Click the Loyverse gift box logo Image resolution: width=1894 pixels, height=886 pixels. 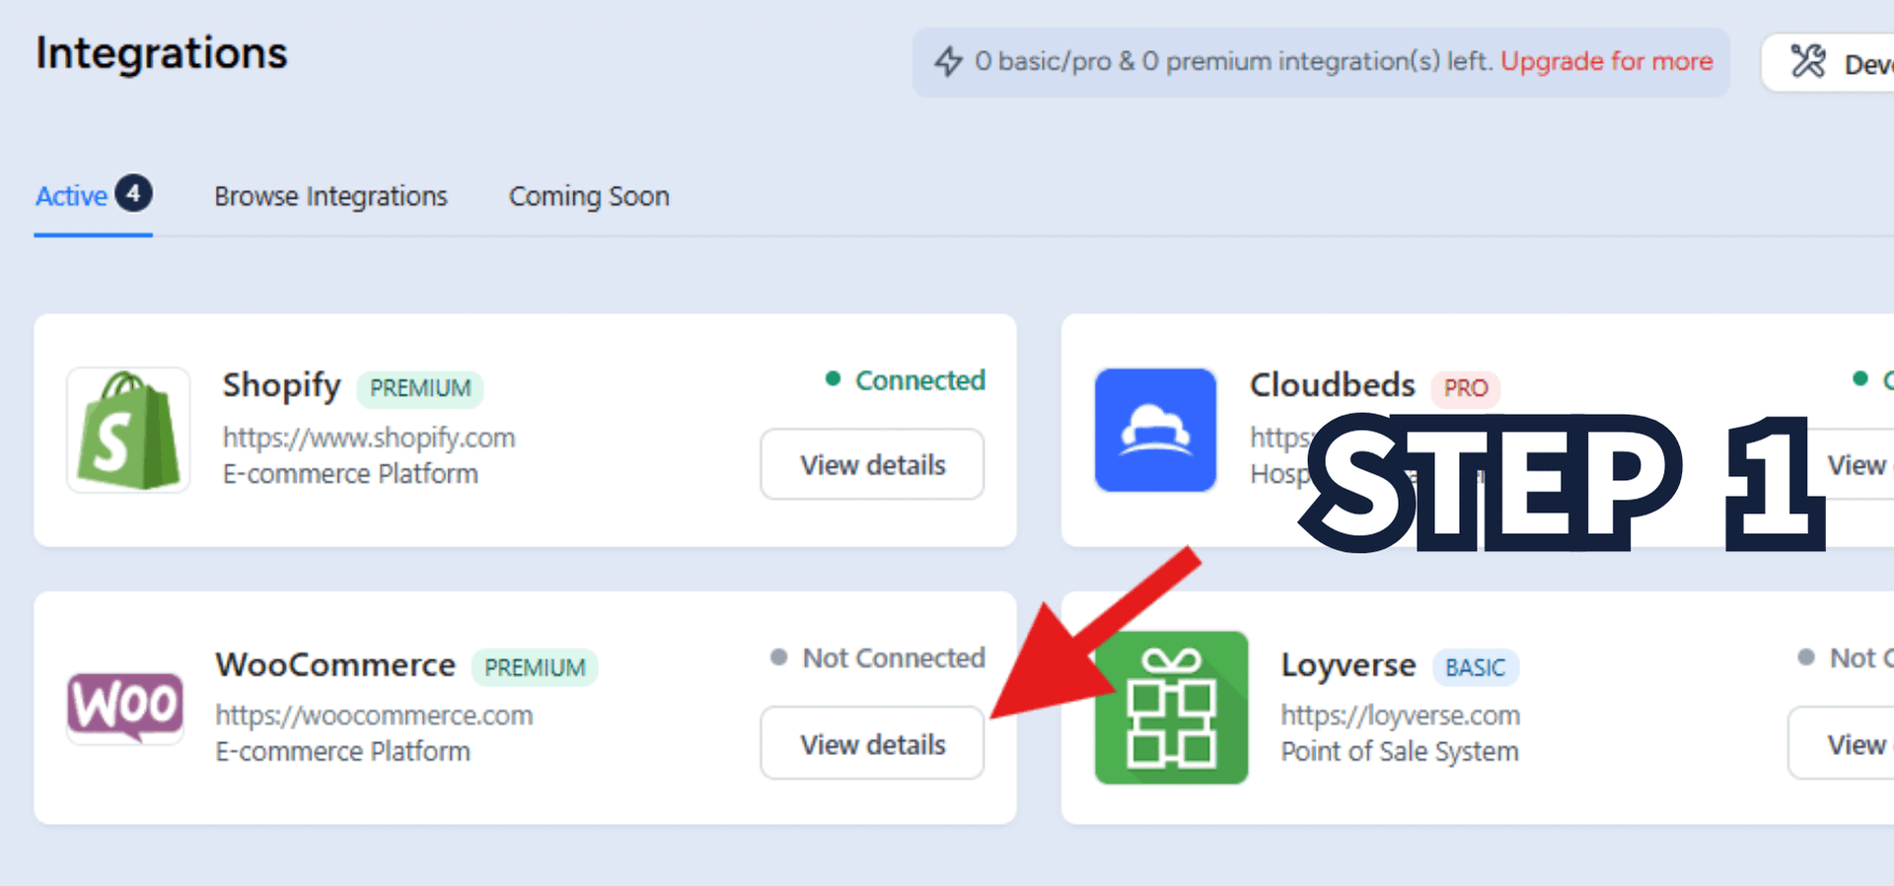tap(1171, 708)
